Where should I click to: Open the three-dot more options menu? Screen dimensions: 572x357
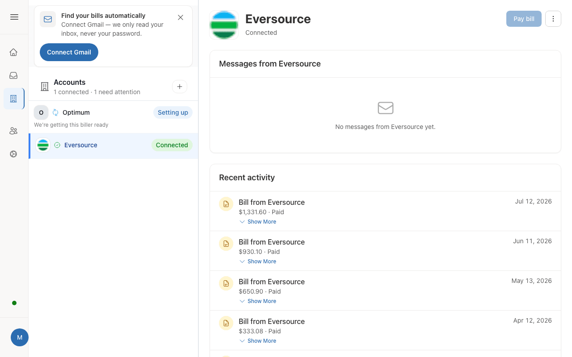pos(553,19)
